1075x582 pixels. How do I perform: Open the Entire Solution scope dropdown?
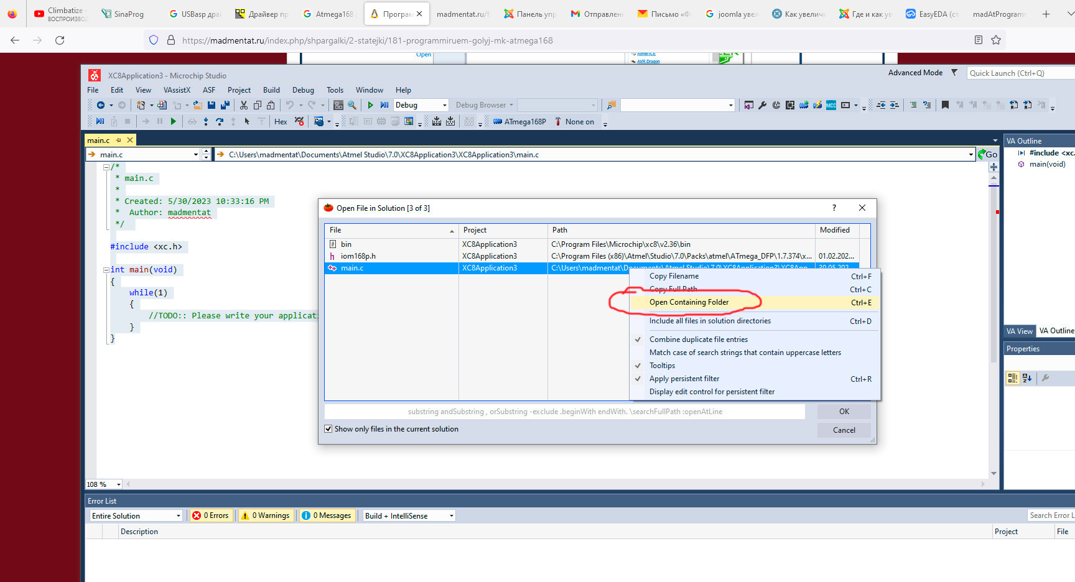(x=178, y=515)
